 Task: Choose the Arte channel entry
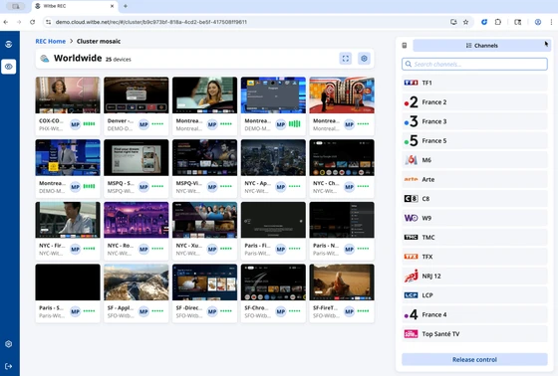point(474,179)
